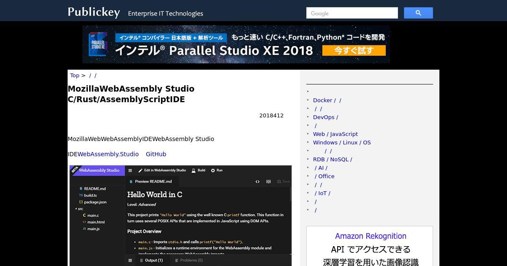This screenshot has height=266, width=507.
Task: Open the GitHub link in article
Action: (156, 154)
